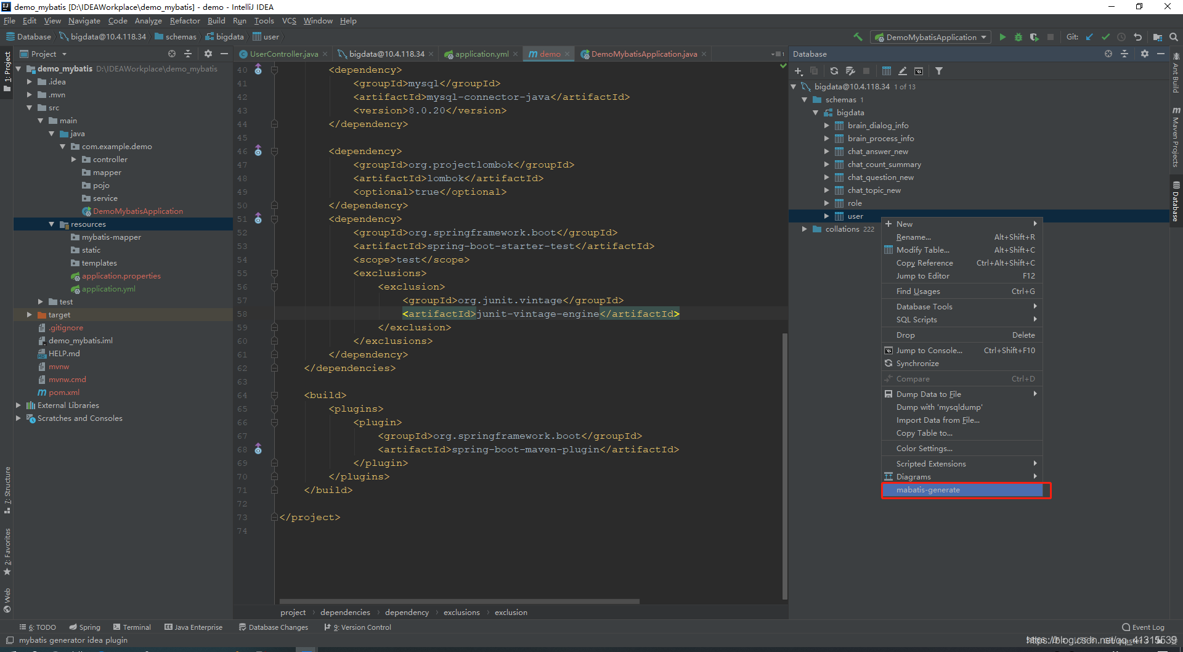Open the Spring tool window button

[85, 627]
